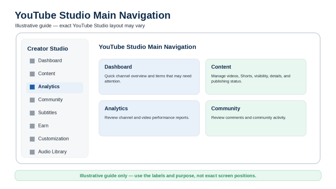This screenshot has width=336, height=189.
Task: Click the blue Analytics icon in sidebar
Action: [32, 87]
